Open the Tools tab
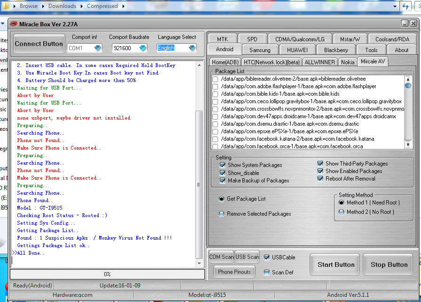 coord(371,50)
